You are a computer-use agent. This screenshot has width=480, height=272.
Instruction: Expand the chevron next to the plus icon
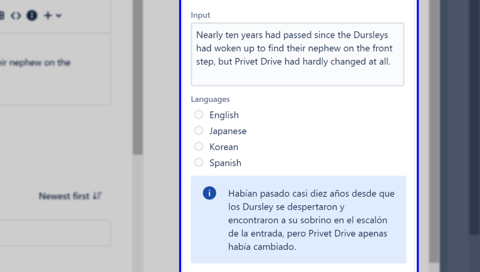58,16
